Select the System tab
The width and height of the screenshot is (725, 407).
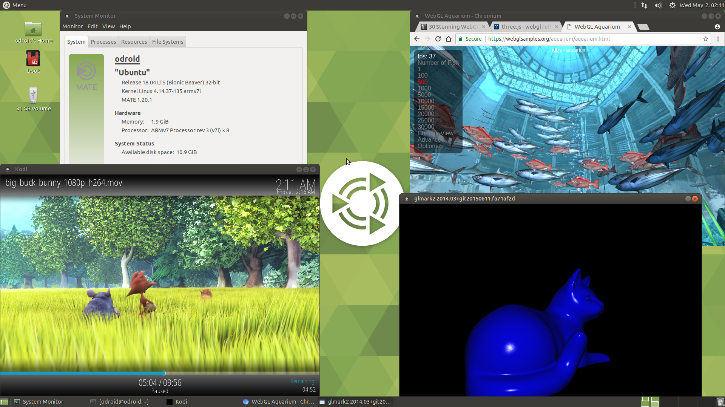point(76,42)
